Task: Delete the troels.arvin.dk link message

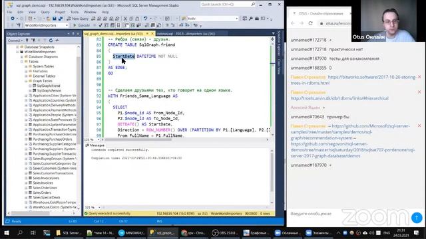Action: click(x=419, y=92)
